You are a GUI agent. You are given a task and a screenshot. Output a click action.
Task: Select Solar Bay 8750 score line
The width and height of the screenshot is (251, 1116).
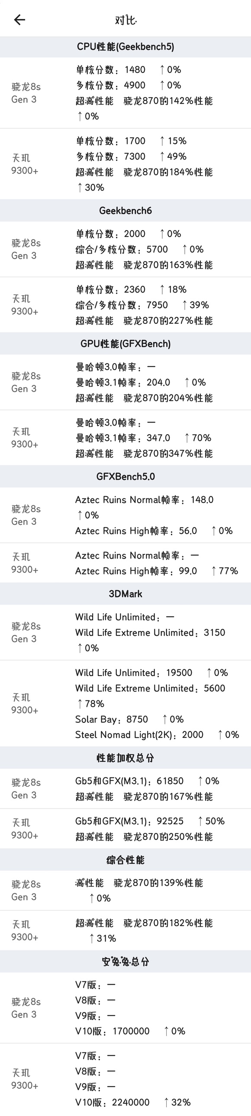pos(129,719)
